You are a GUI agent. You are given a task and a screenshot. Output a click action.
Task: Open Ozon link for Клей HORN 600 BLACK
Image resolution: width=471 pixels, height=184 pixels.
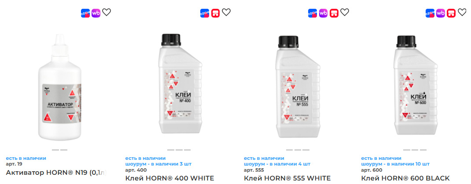click(430, 13)
